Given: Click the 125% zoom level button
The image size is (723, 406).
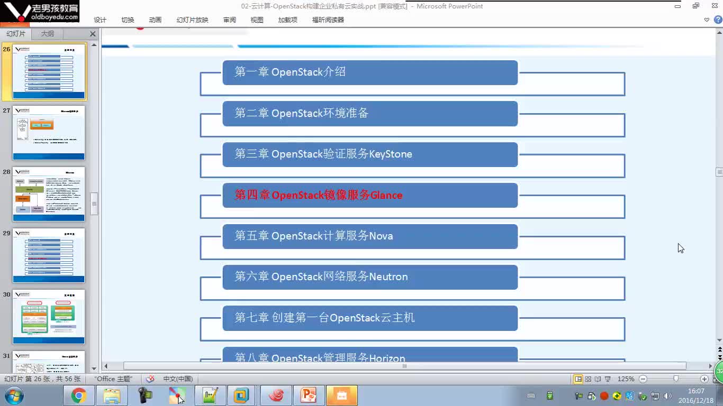Looking at the screenshot, I should [627, 379].
